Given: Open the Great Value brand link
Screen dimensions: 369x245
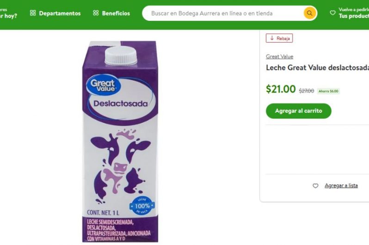Looking at the screenshot, I should pos(279,56).
